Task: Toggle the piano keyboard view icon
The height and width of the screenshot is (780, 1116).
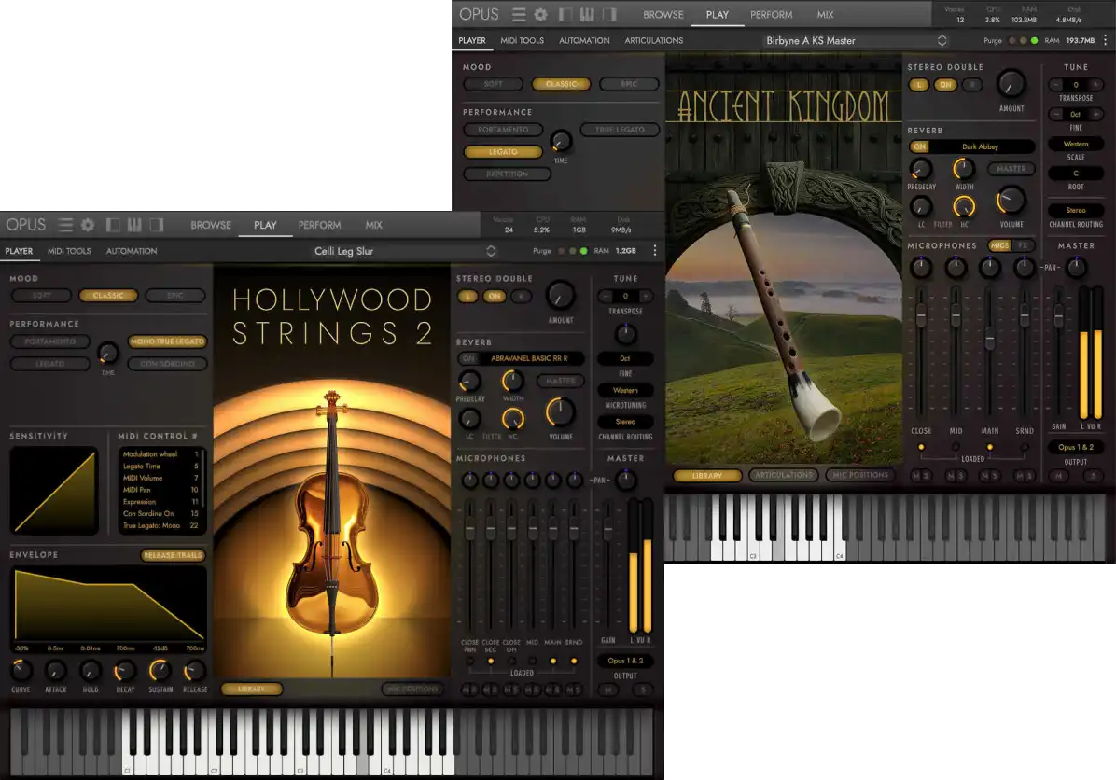Action: pyautogui.click(x=586, y=14)
